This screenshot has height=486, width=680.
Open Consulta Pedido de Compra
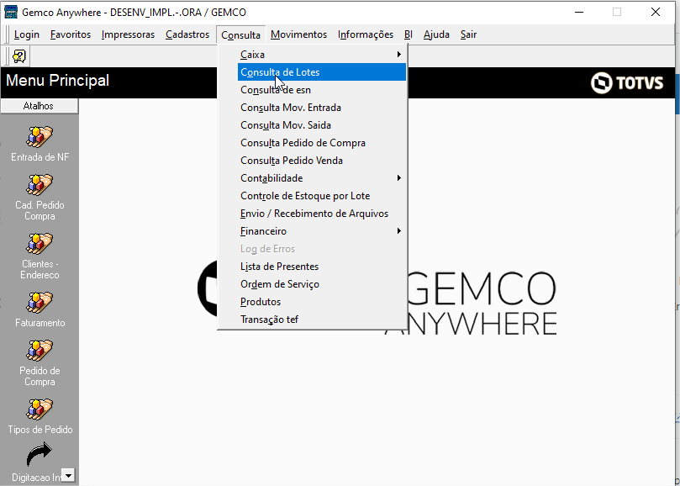[322, 143]
